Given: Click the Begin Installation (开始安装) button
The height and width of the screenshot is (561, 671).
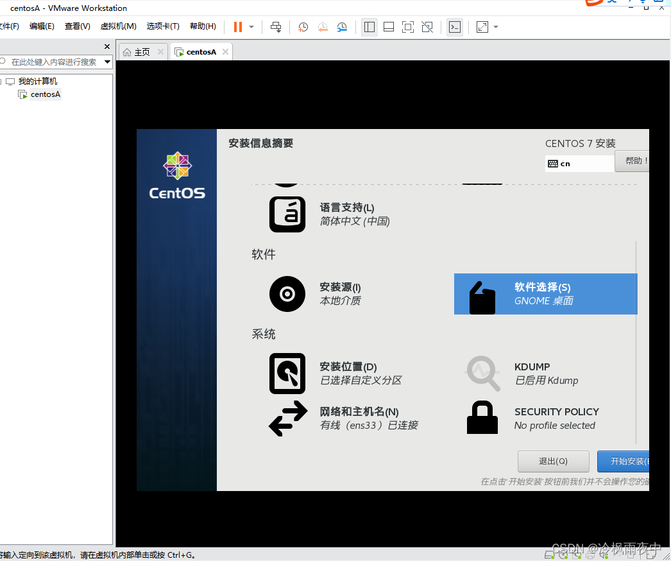Looking at the screenshot, I should [x=624, y=462].
